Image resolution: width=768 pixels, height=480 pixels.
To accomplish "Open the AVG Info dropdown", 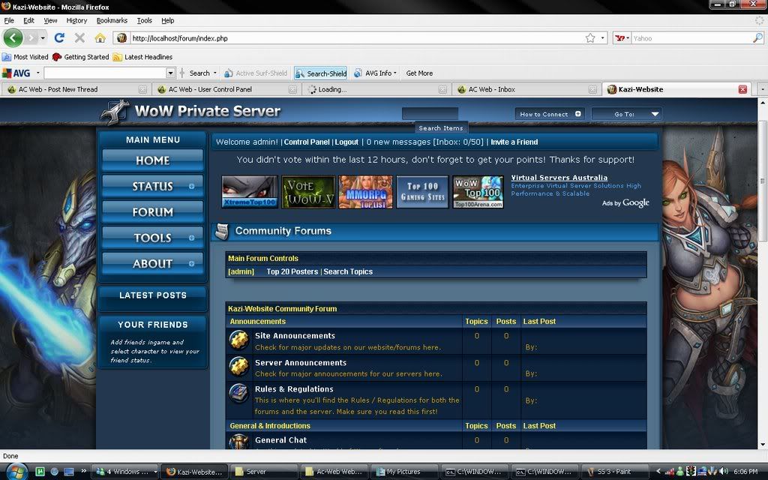I will coord(375,73).
